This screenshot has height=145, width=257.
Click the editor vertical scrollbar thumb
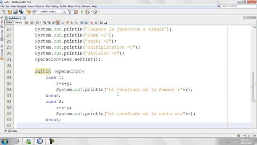pos(252,87)
